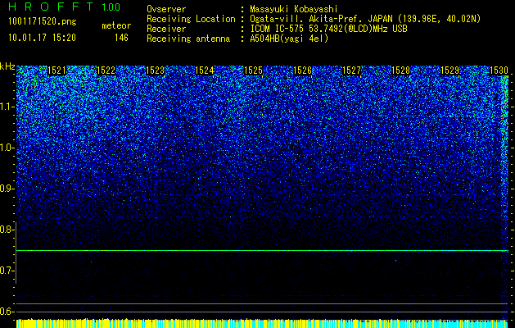Screen dimensions: 515x328
Task: Click the 0.8 frequency axis label
Action: coord(7,230)
